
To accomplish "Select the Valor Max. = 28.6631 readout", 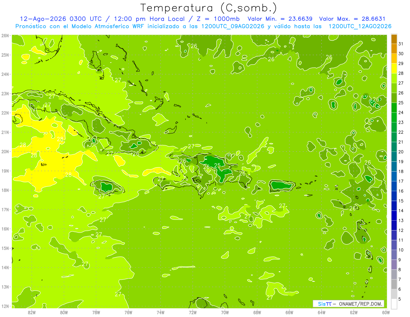I will coord(352,19).
